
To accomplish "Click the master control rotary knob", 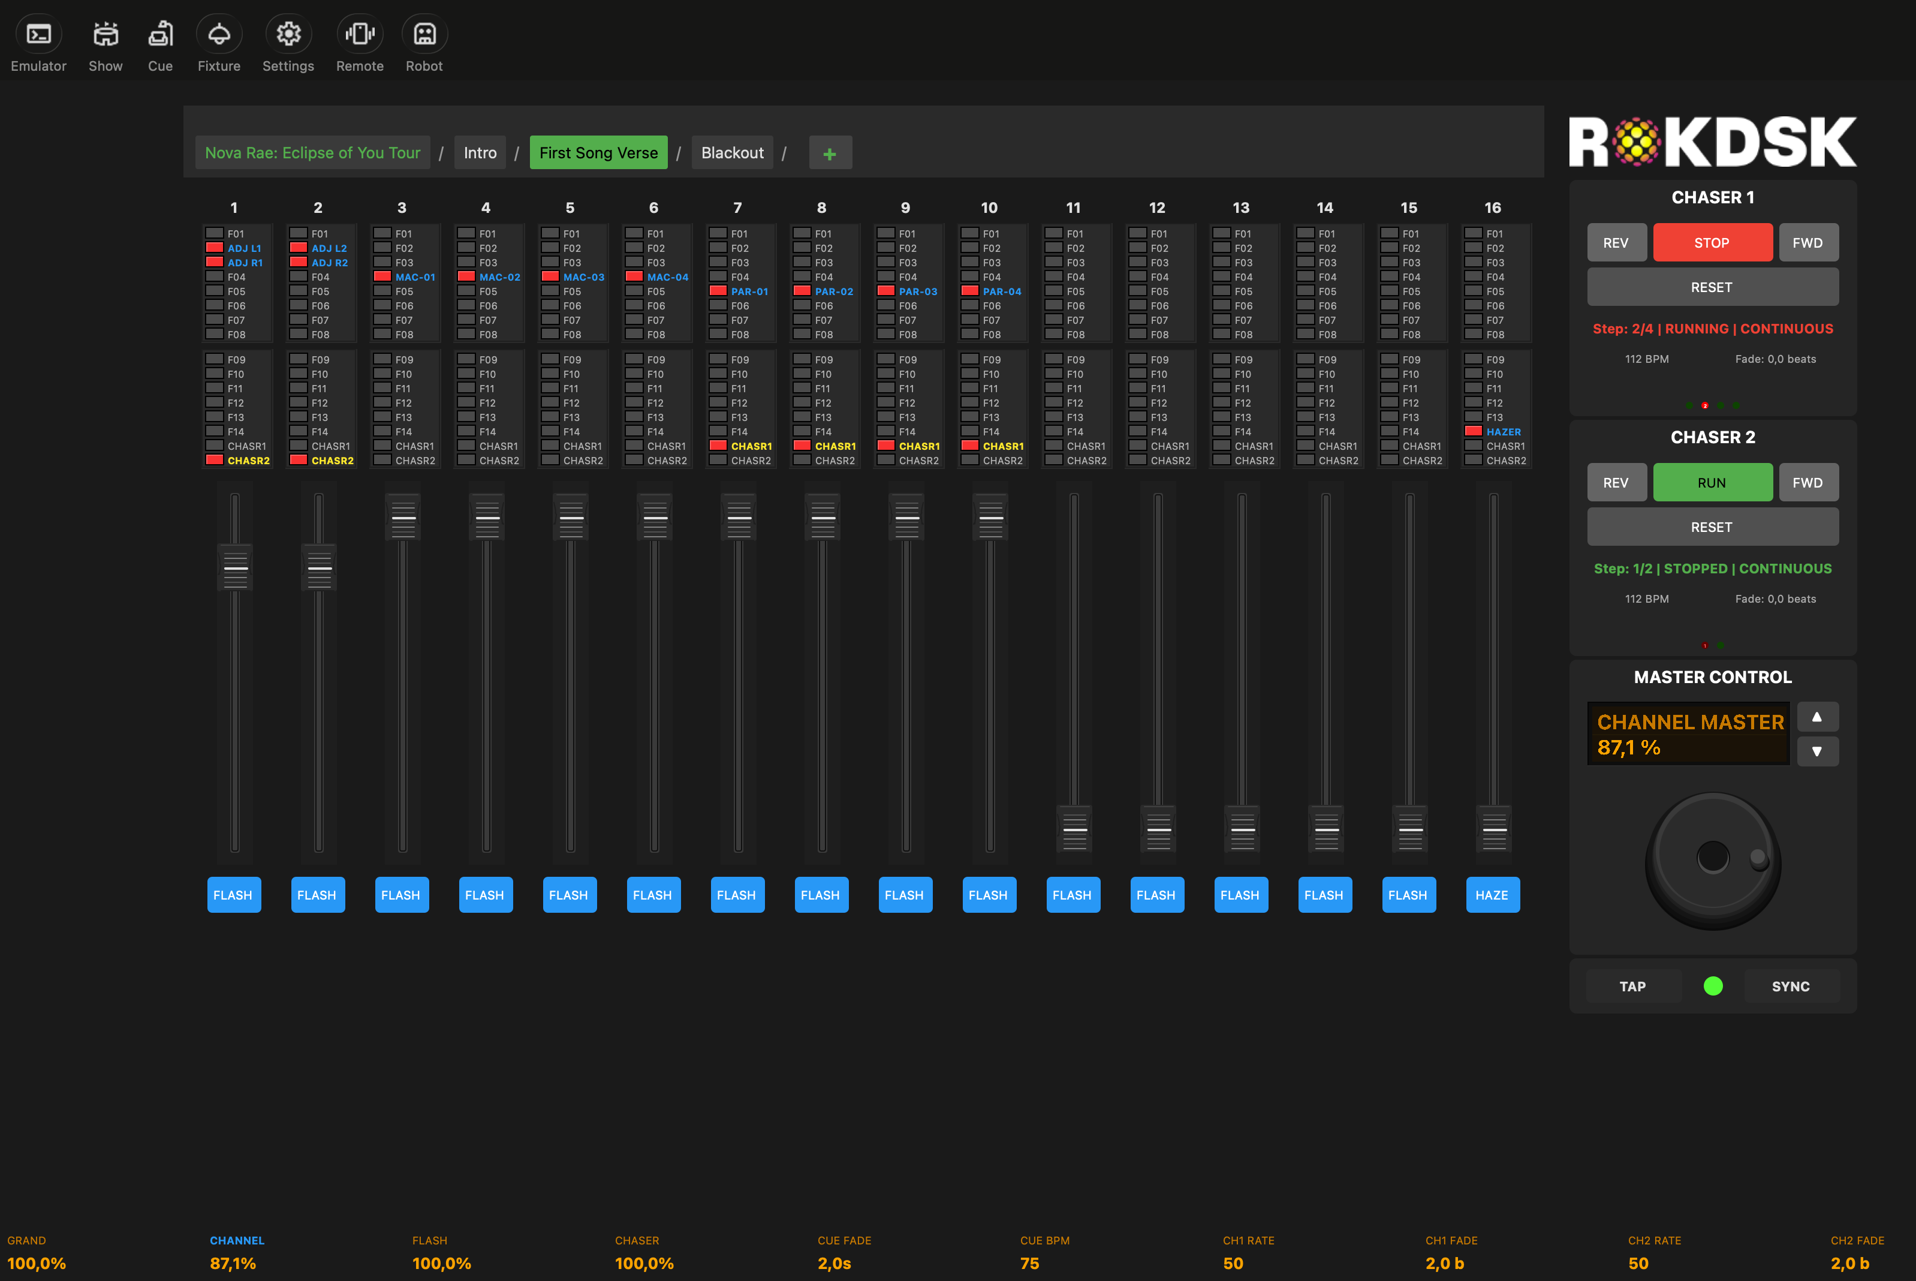I will [x=1713, y=859].
